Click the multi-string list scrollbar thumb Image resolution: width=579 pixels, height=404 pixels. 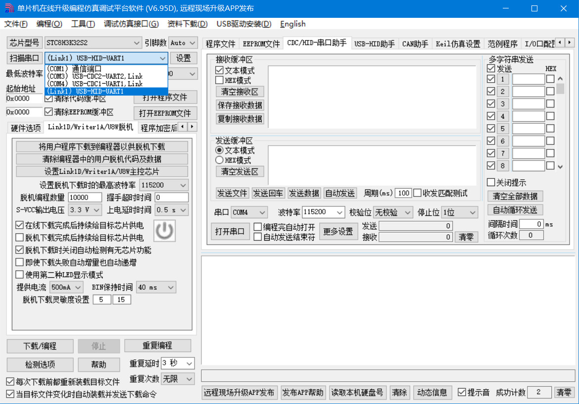pyautogui.click(x=560, y=89)
